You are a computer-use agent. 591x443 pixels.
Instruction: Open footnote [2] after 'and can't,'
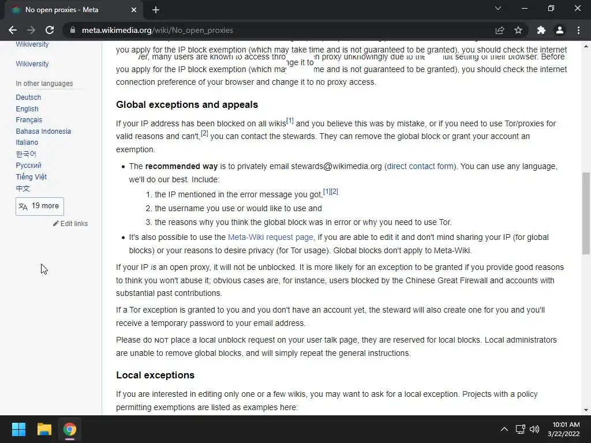coord(204,133)
